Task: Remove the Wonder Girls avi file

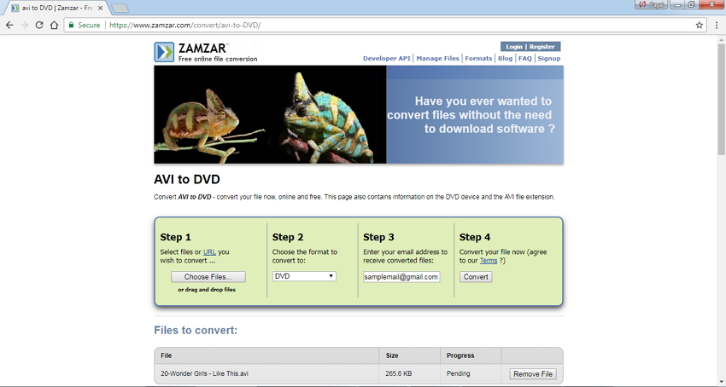Action: click(x=533, y=374)
